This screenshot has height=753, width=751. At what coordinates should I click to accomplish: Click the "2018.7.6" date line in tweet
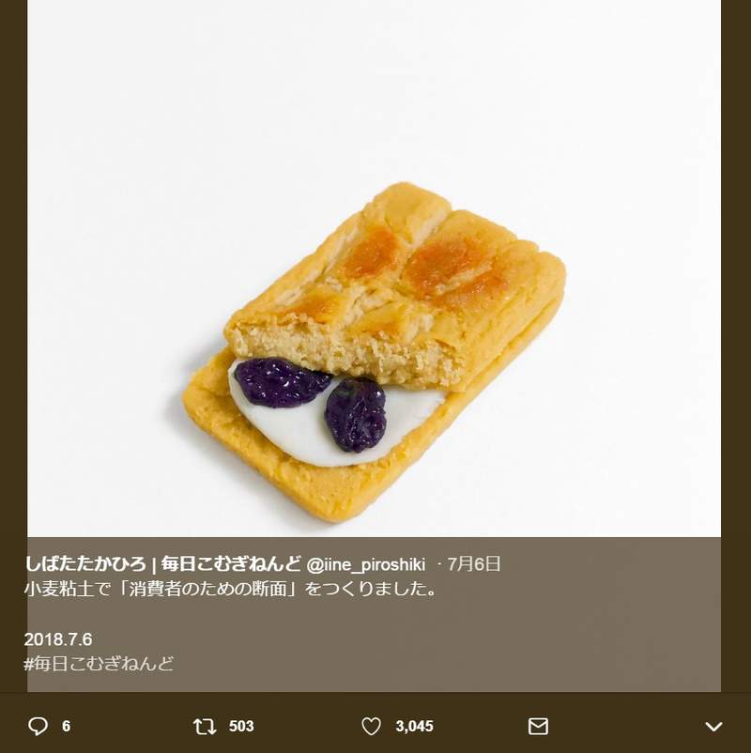tap(58, 639)
